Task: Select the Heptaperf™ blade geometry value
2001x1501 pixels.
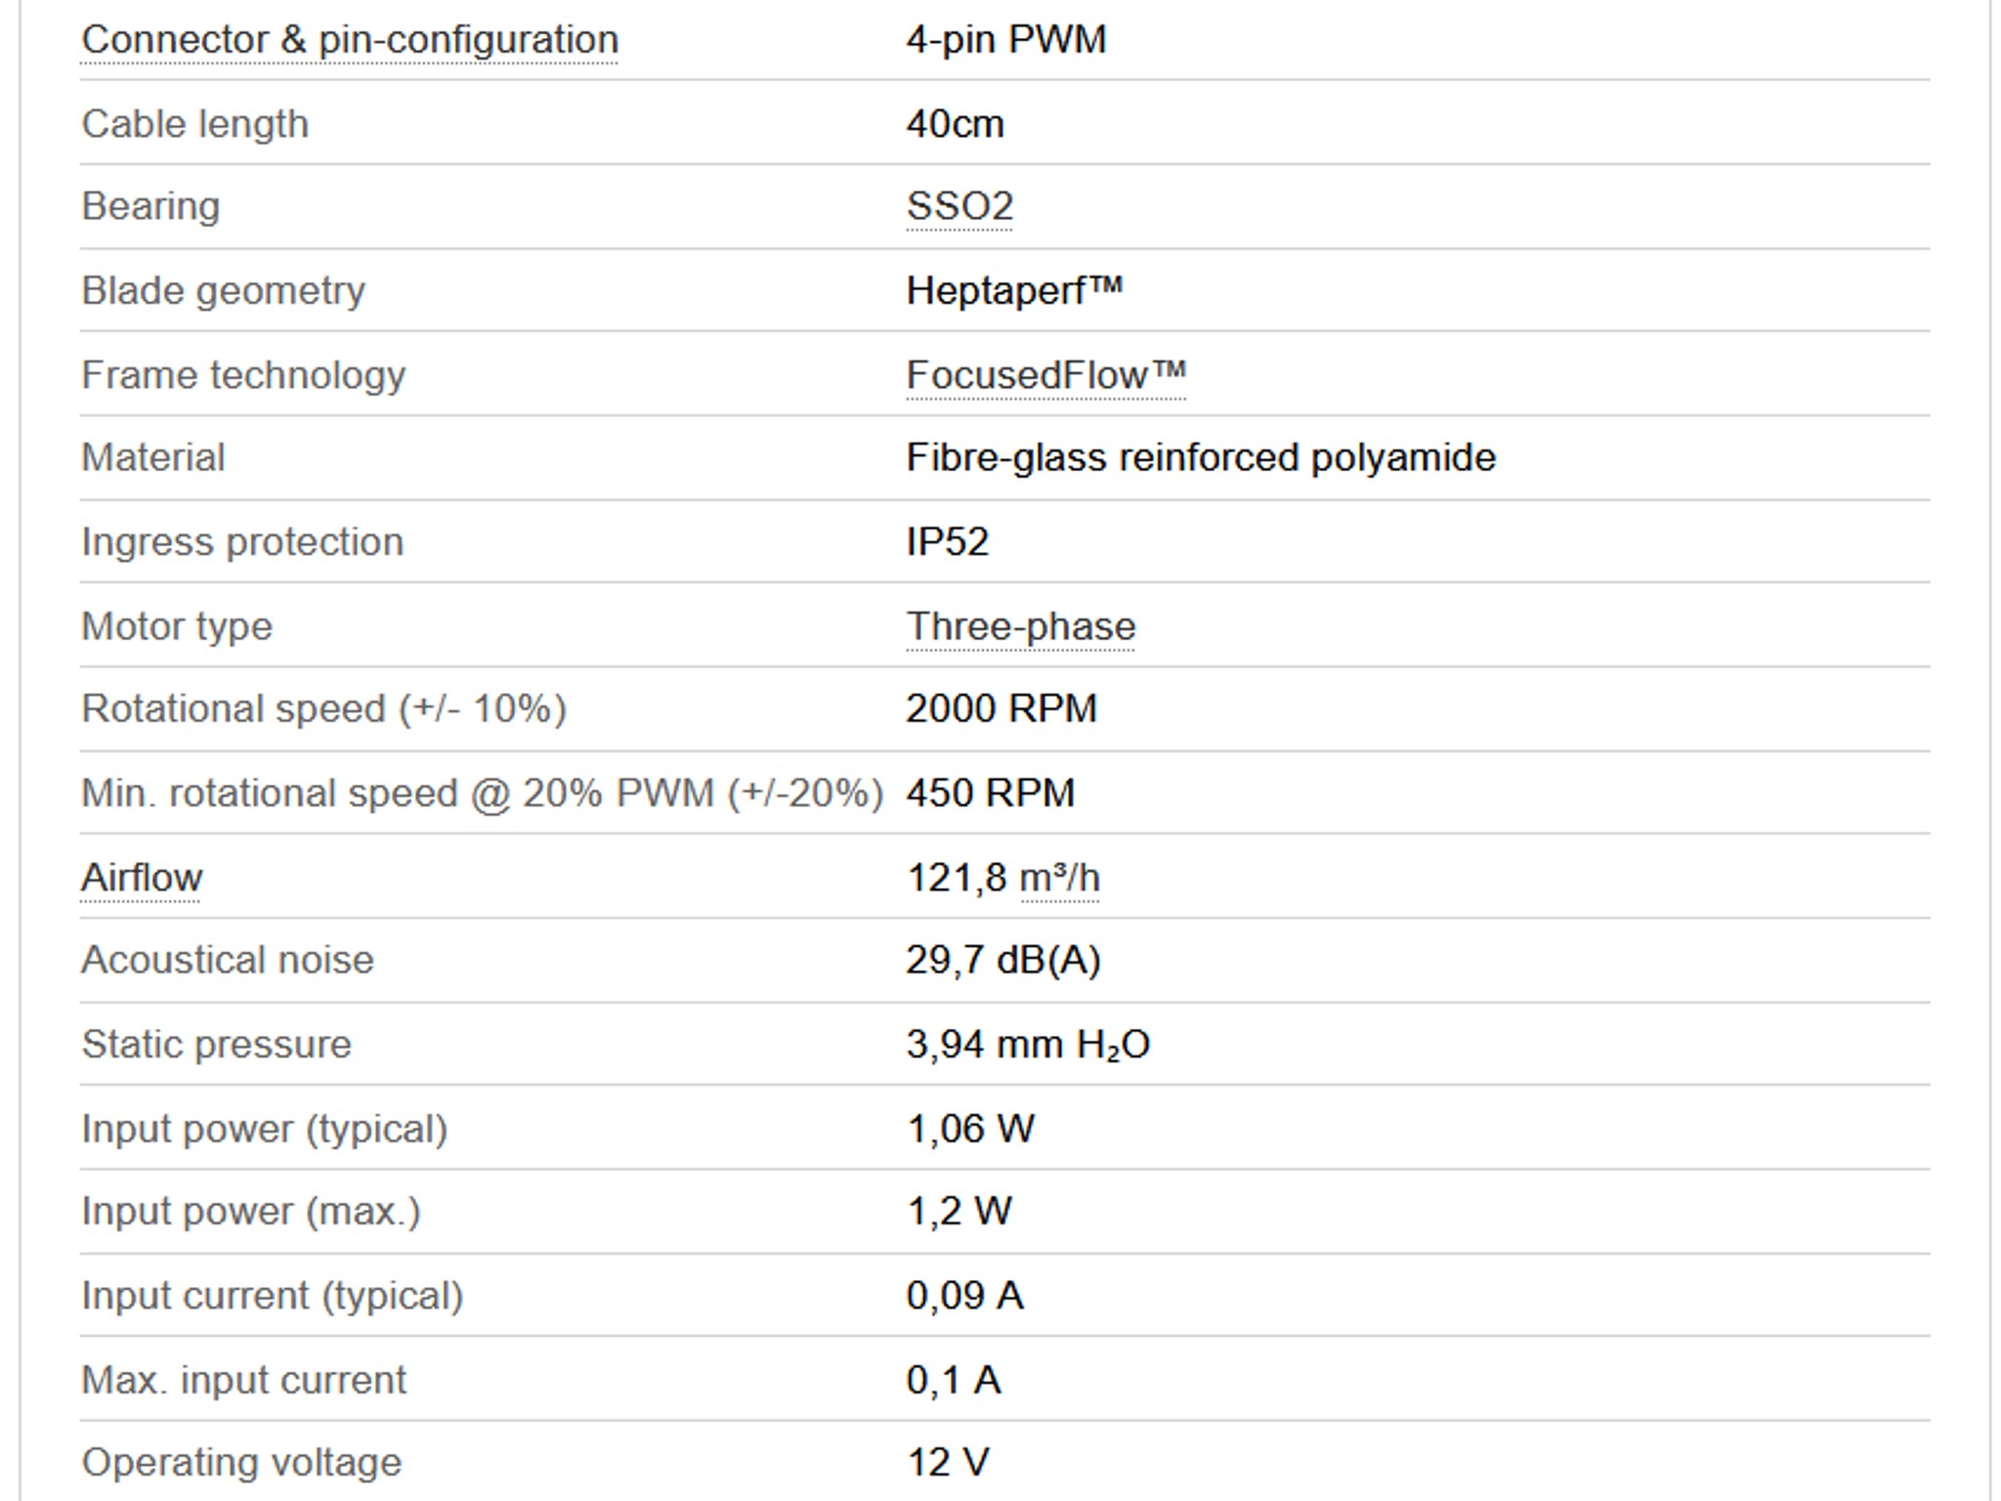Action: click(1014, 291)
